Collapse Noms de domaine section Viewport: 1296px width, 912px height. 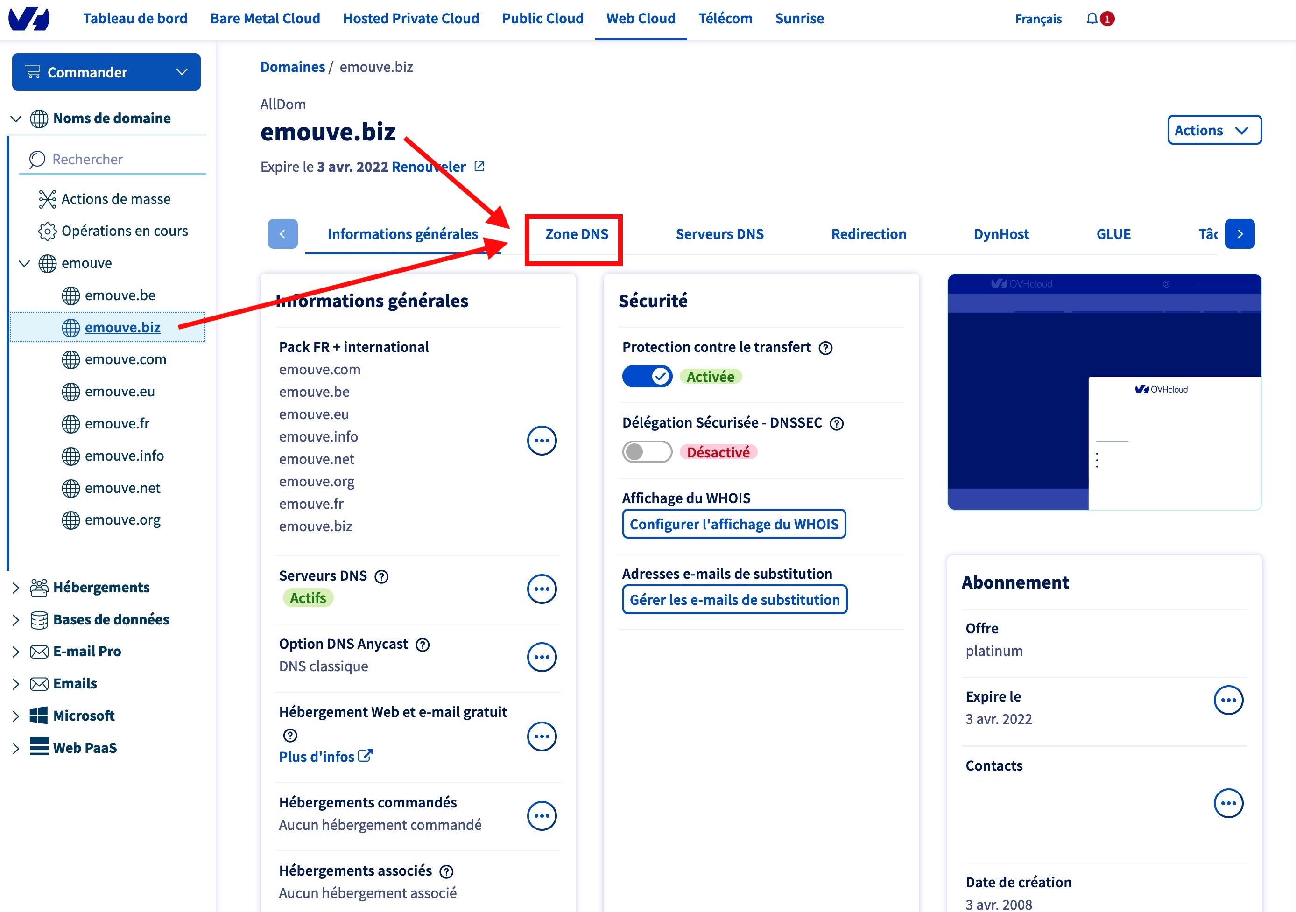point(16,119)
